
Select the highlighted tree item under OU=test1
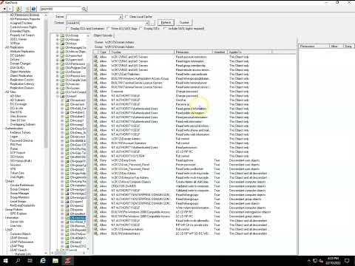click(x=78, y=218)
